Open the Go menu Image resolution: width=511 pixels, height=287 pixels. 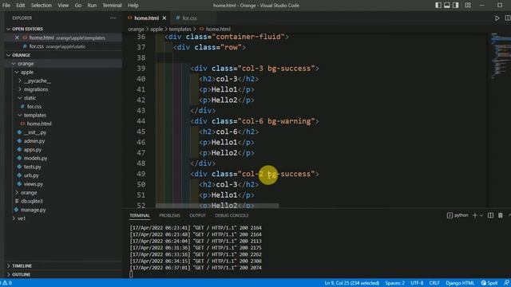coord(78,6)
